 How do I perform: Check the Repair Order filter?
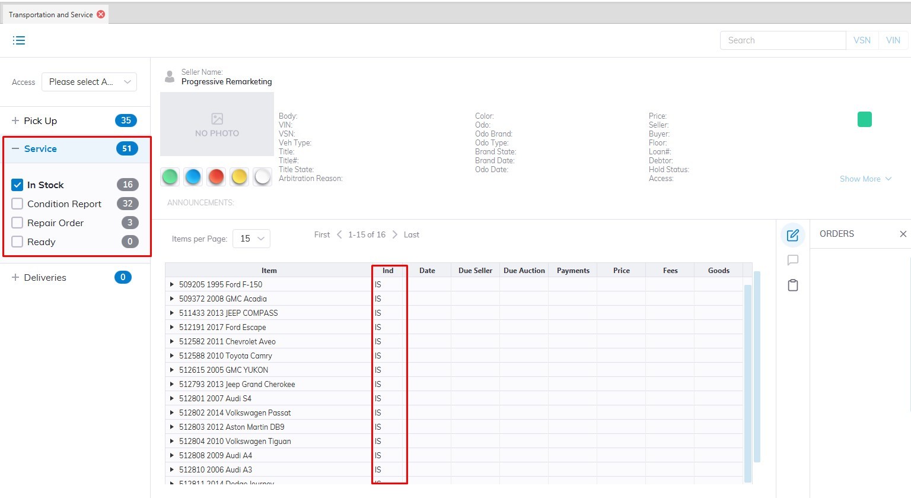(x=17, y=223)
